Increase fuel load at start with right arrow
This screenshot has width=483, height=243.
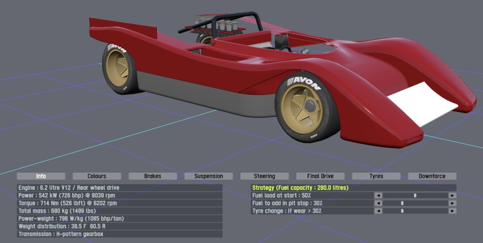(x=452, y=196)
